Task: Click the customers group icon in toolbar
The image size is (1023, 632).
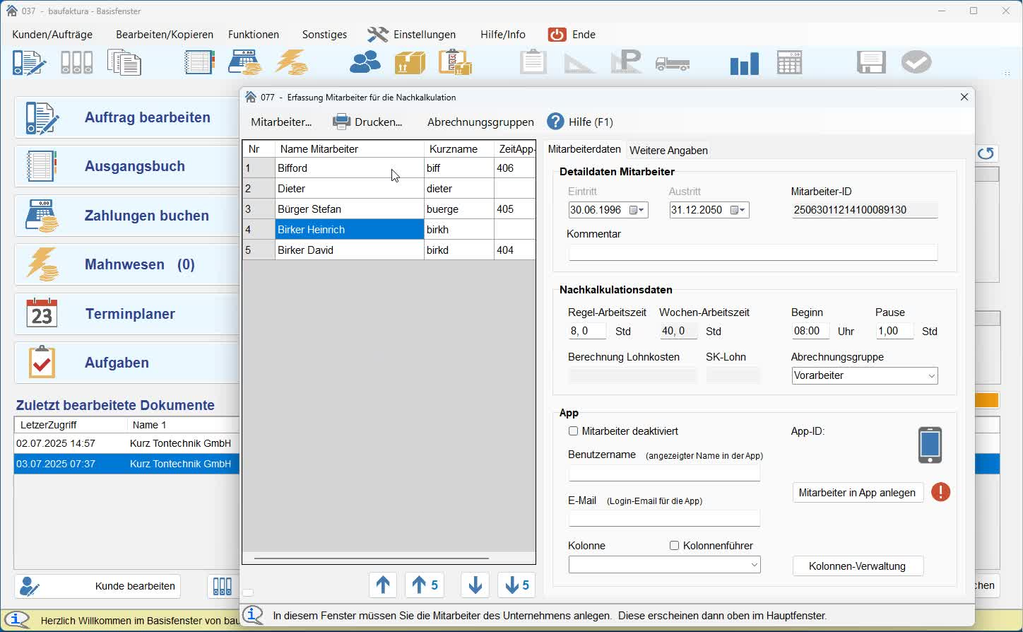Action: click(365, 63)
